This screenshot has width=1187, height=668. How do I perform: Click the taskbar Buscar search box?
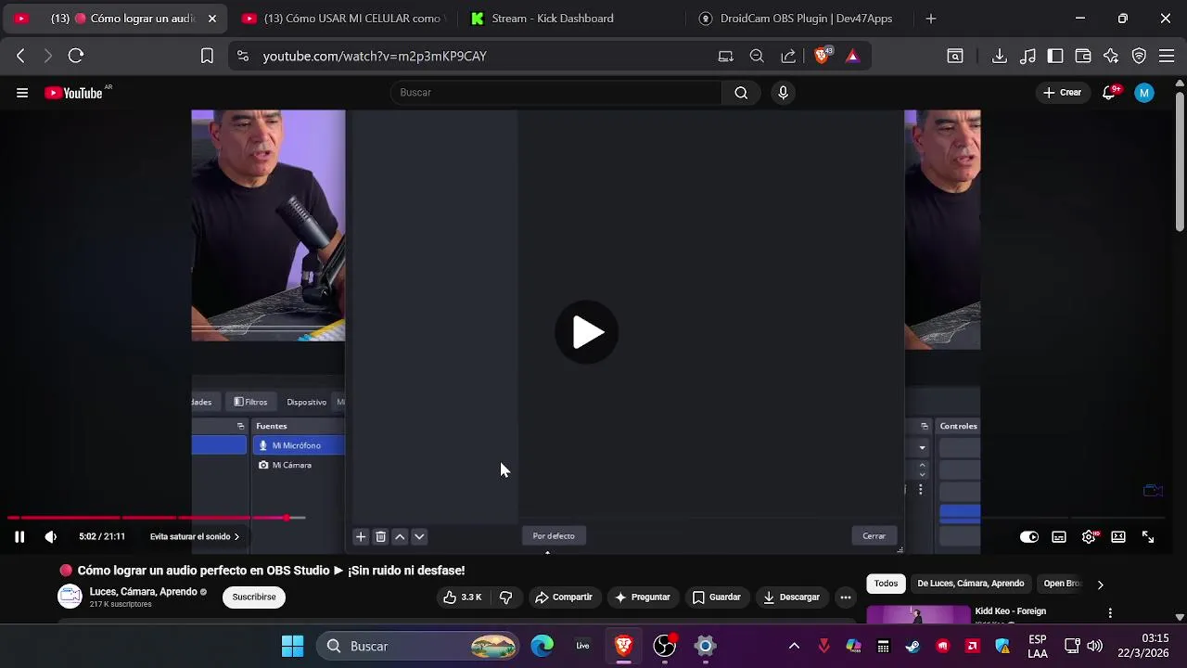click(x=417, y=646)
